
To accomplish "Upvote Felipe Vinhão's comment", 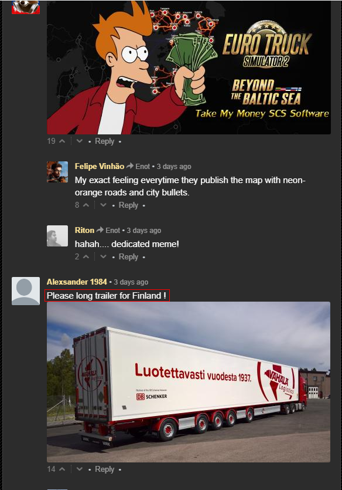I will [x=86, y=205].
